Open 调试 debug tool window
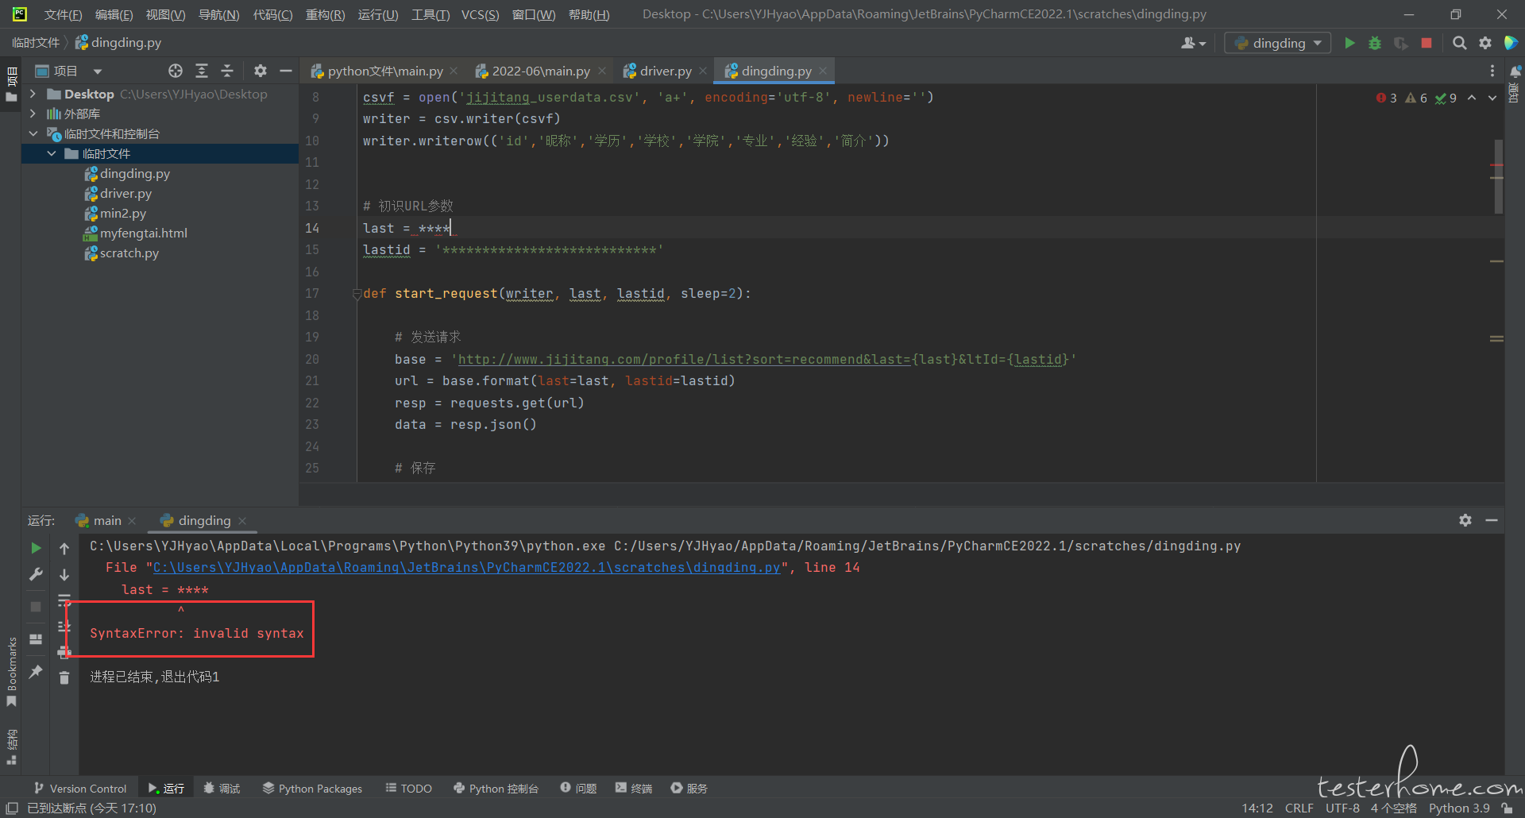The height and width of the screenshot is (818, 1525). pyautogui.click(x=222, y=788)
